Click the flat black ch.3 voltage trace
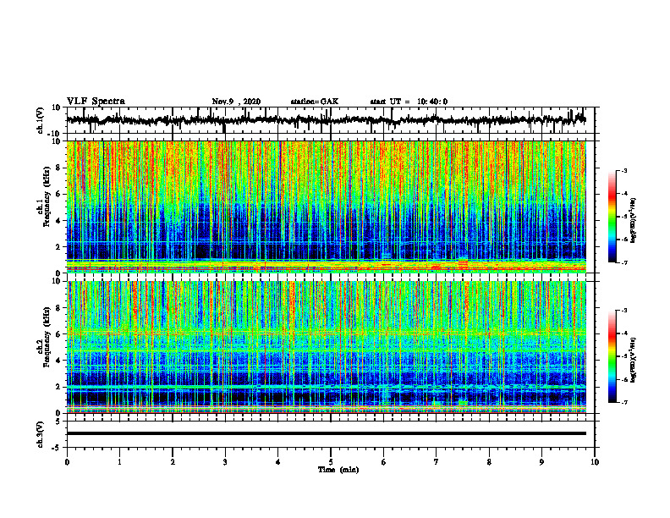The width and height of the screenshot is (670, 518). [327, 433]
